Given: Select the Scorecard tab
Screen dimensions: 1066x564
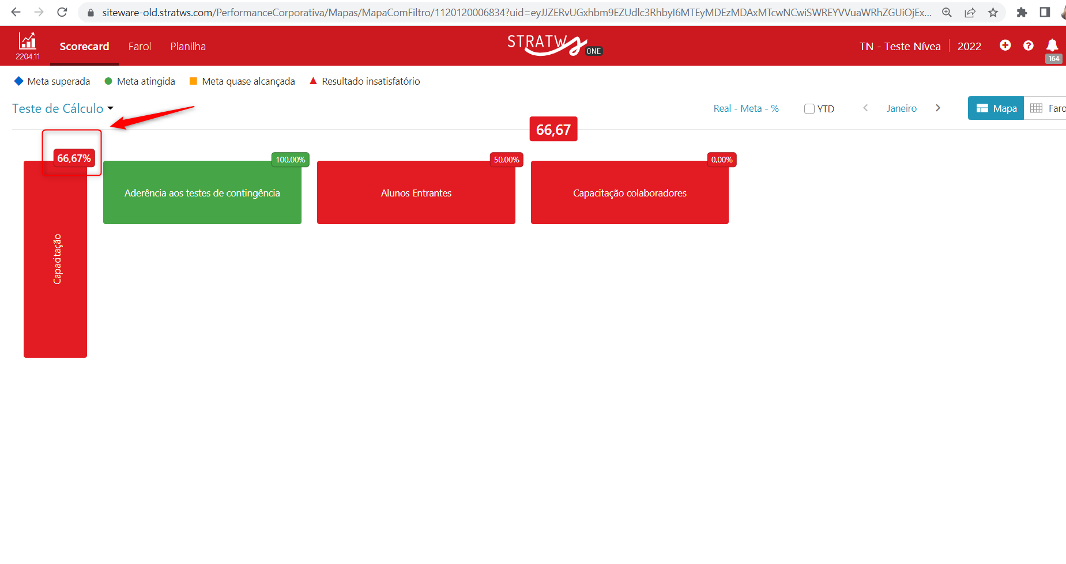Looking at the screenshot, I should (84, 46).
